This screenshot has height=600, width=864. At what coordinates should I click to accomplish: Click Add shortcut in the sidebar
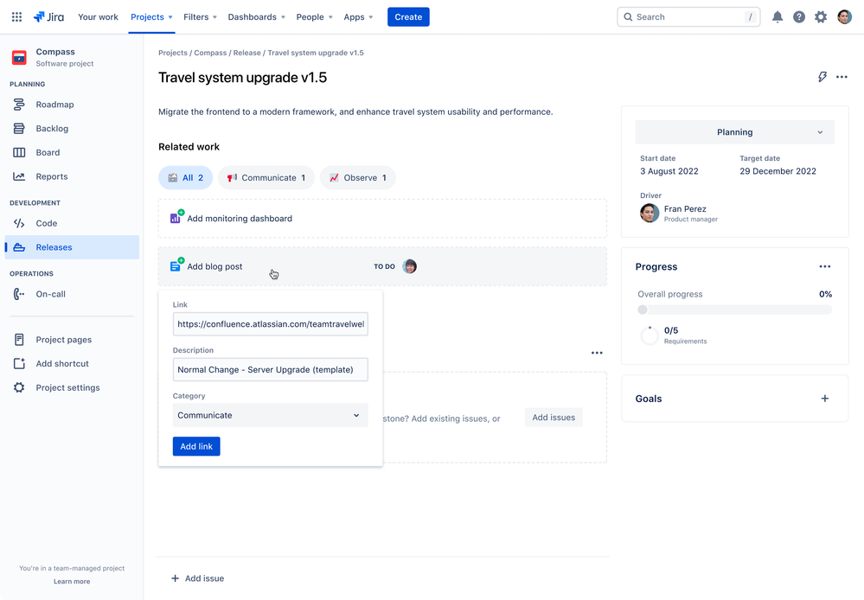click(x=72, y=364)
